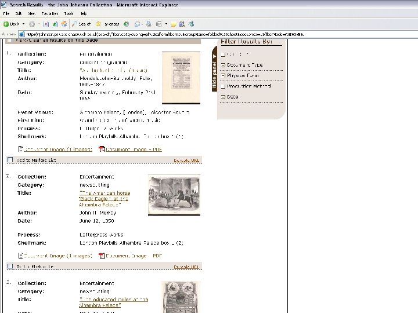
Task: Click the Refresh page icon
Action: point(55,24)
